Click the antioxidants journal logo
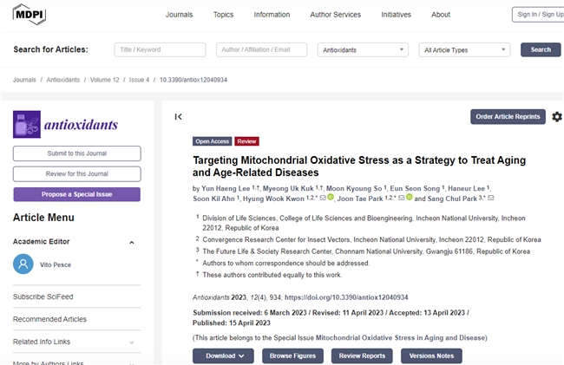Image resolution: width=564 pixels, height=365 pixels. (66, 125)
